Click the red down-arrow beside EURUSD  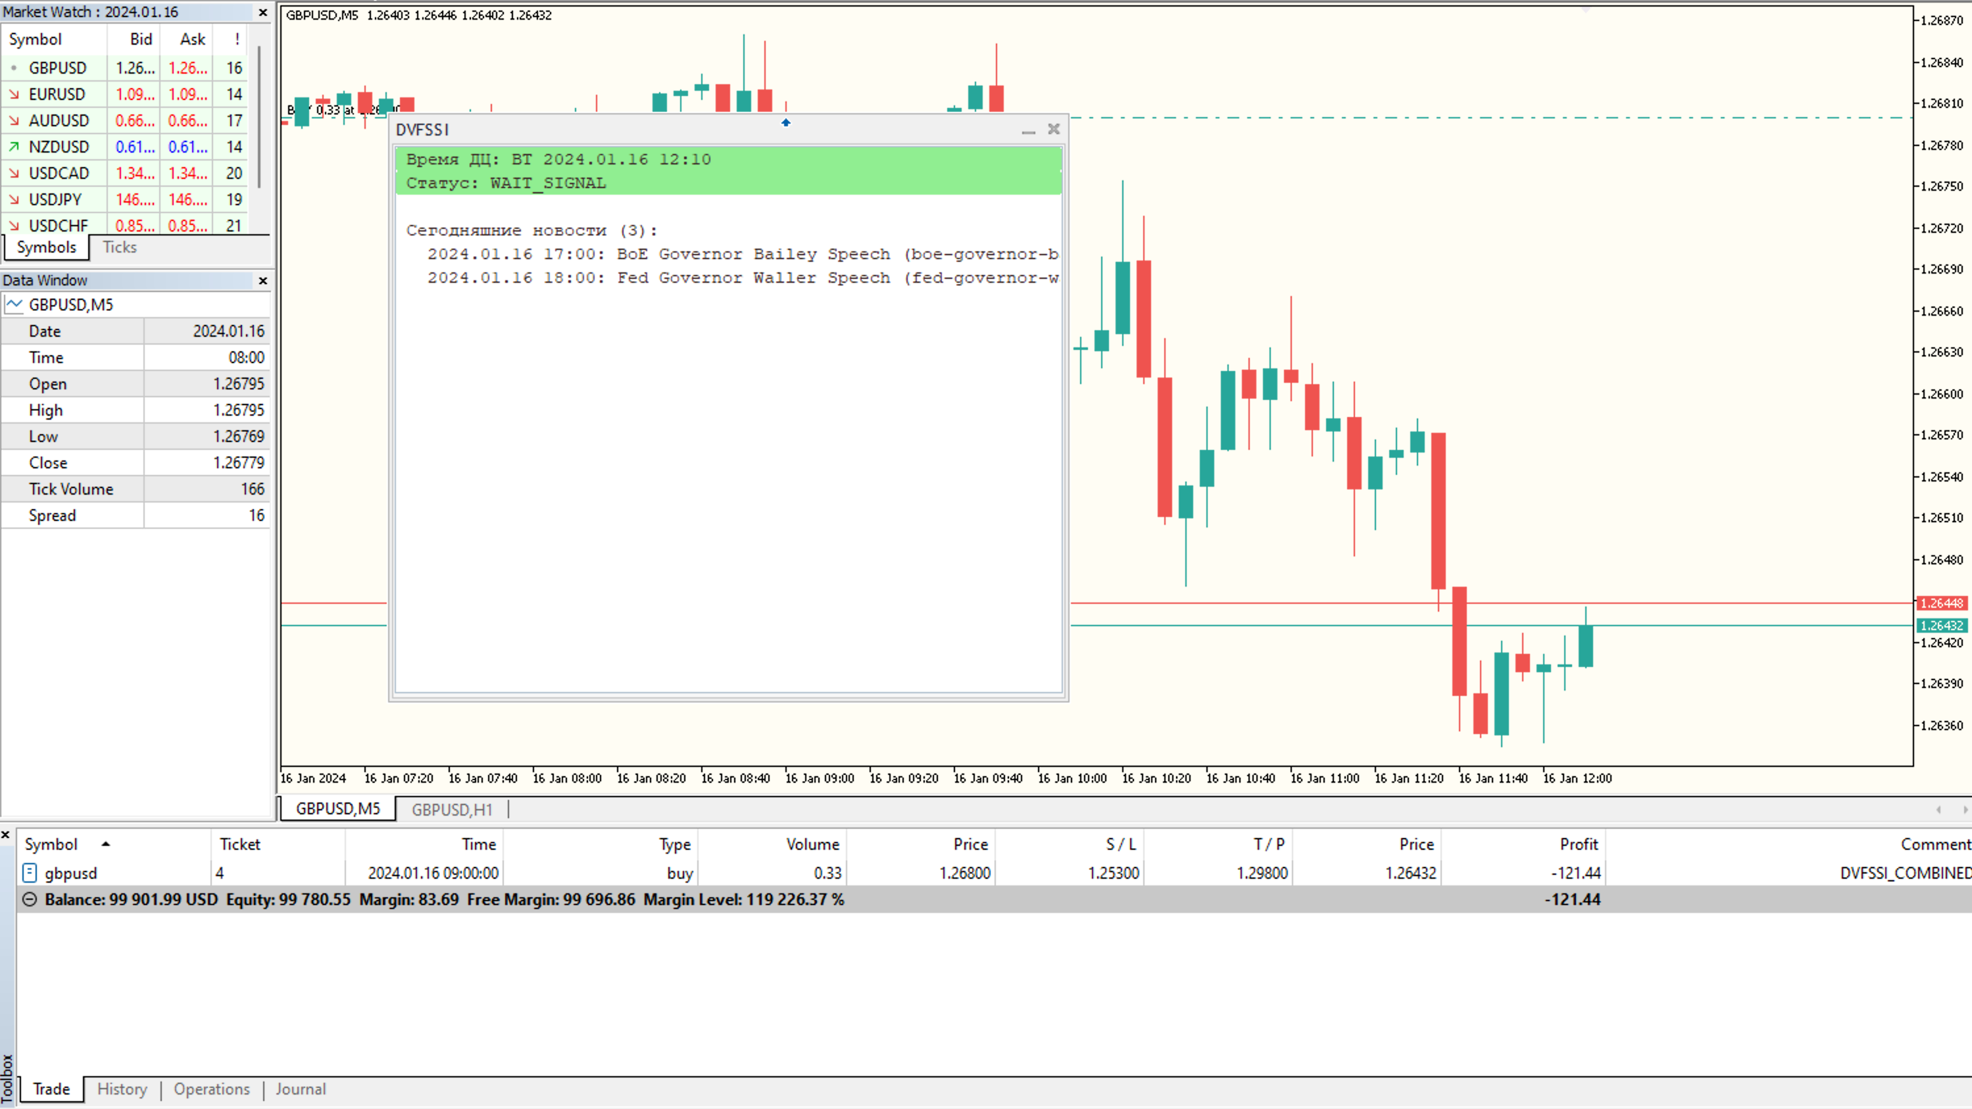click(14, 94)
